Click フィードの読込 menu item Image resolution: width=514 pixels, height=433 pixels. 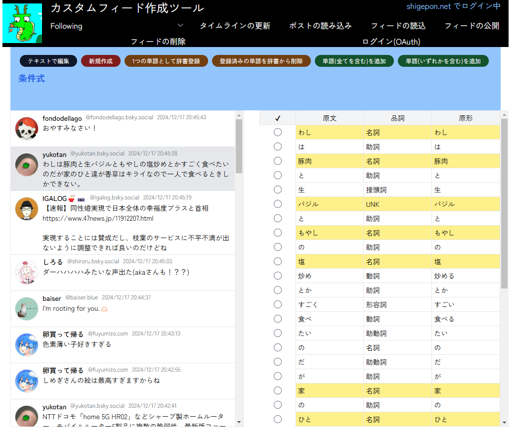(398, 26)
